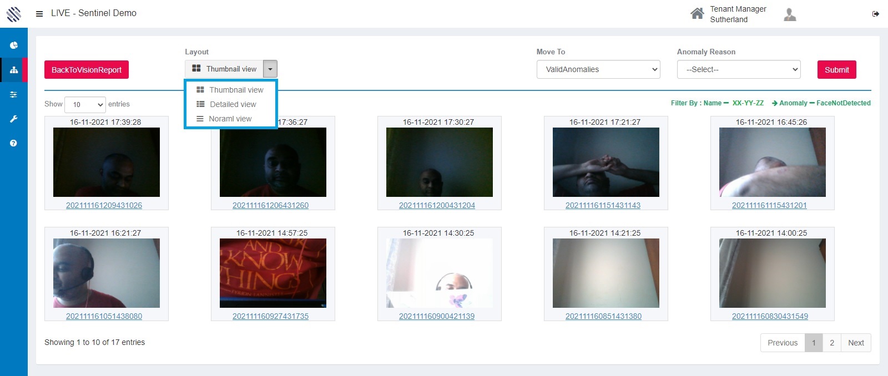Select the 16-11-2021 14:57:25 red thumbnail
888x376 pixels.
point(273,273)
